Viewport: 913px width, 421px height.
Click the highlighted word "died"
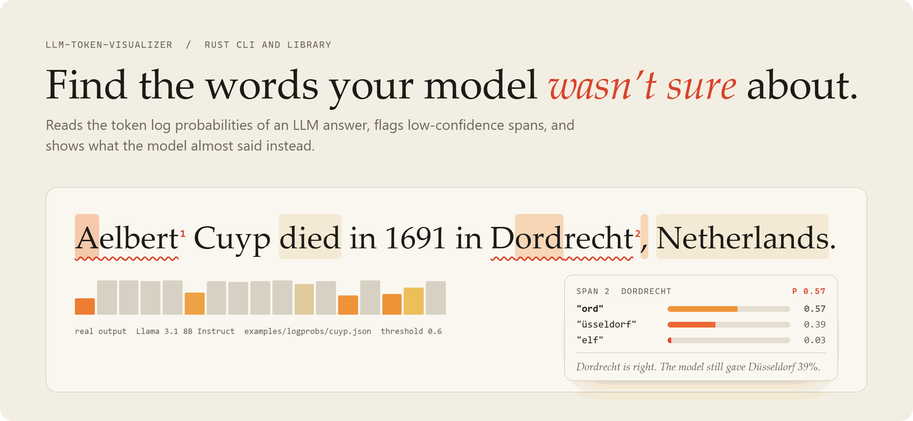coord(310,237)
